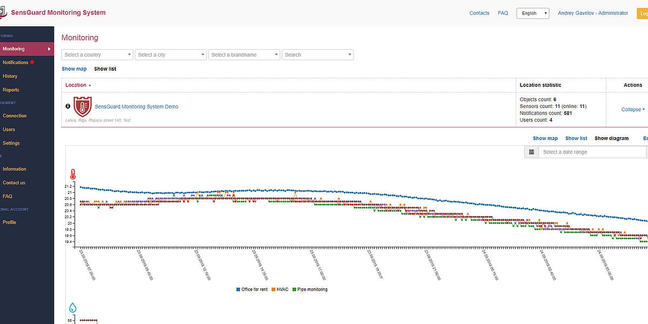
Task: Click the calendar icon beside date range
Action: pos(531,152)
